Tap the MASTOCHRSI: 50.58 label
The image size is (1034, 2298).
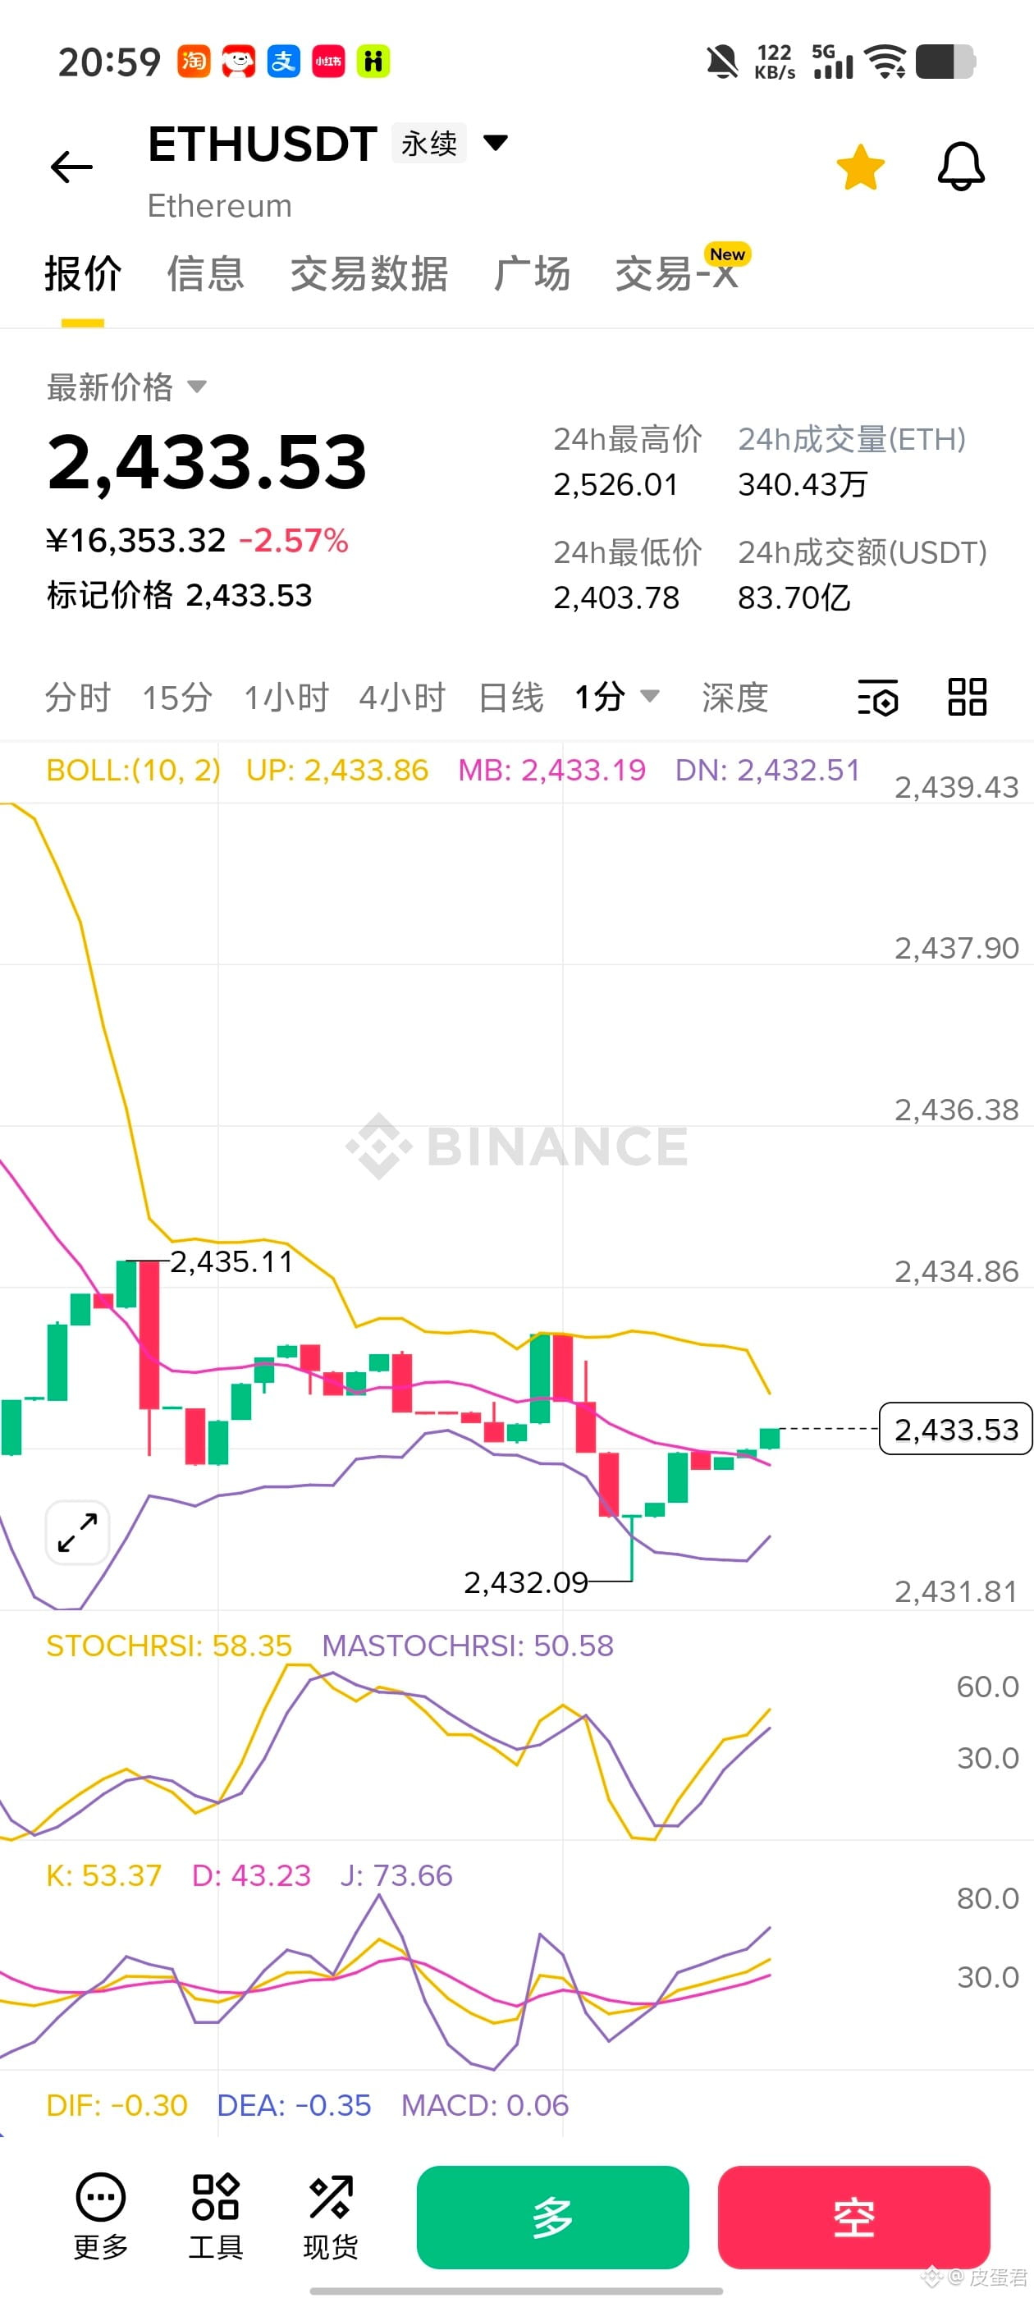pyautogui.click(x=468, y=1646)
